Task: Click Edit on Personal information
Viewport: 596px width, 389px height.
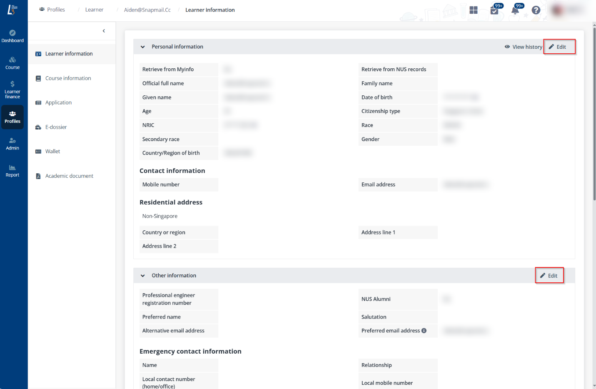Action: coord(559,47)
